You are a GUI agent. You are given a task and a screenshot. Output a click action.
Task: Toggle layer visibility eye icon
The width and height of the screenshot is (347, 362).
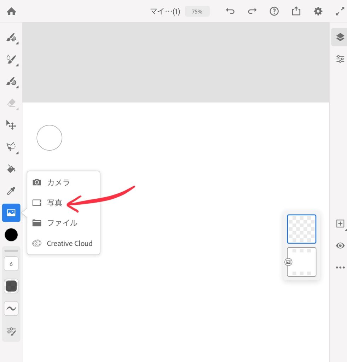point(340,245)
